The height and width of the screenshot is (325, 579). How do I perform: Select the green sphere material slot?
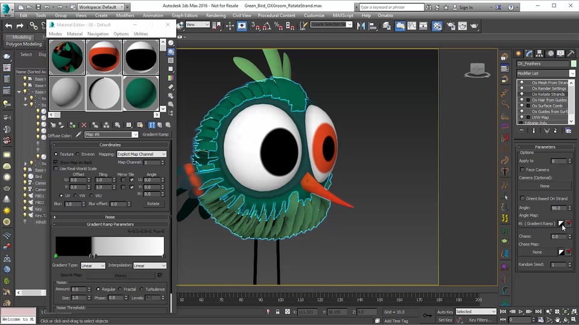pos(141,93)
